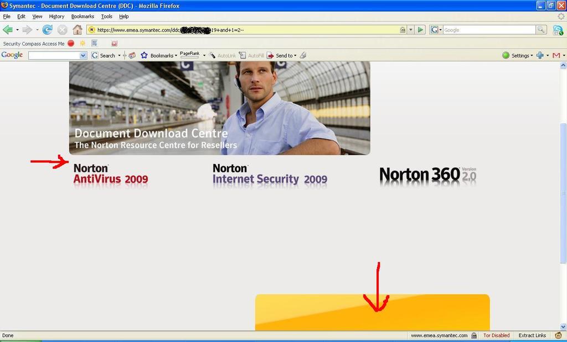Image resolution: width=567 pixels, height=342 pixels.
Task: Click the red X icon in Access Me toolbar
Action: pos(114,44)
